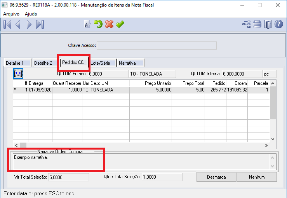Click the Entrega column header

40,83
